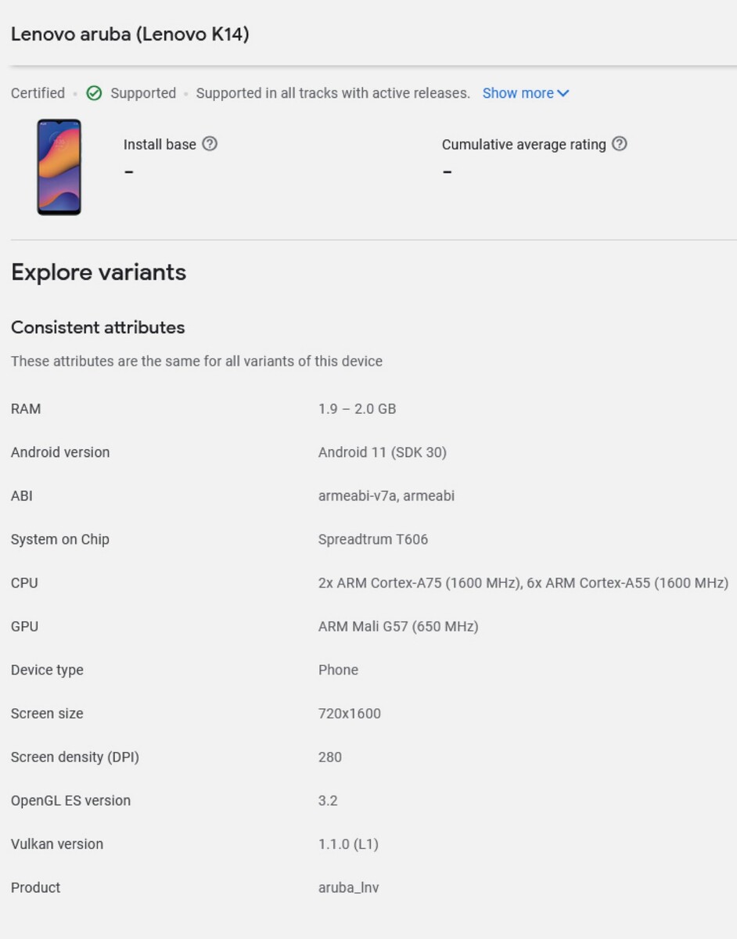This screenshot has height=939, width=737.
Task: Click the Consistent attributes heading
Action: pos(98,327)
